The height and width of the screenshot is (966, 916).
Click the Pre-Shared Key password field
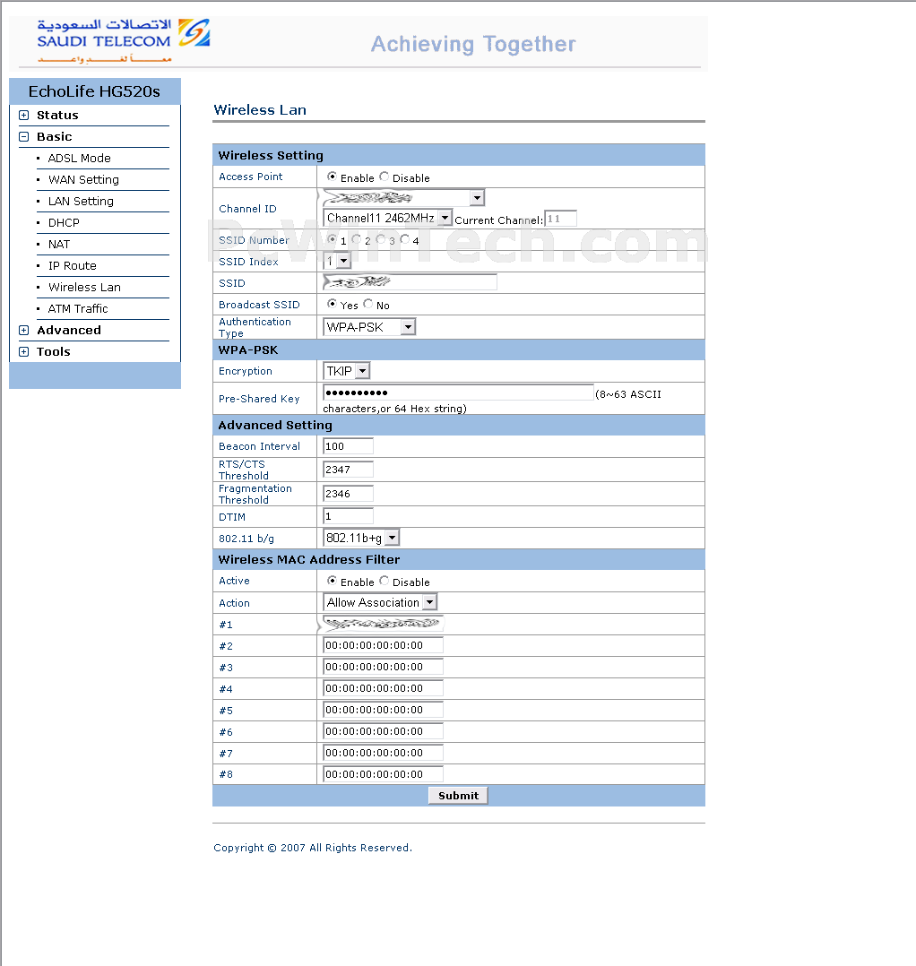[458, 392]
